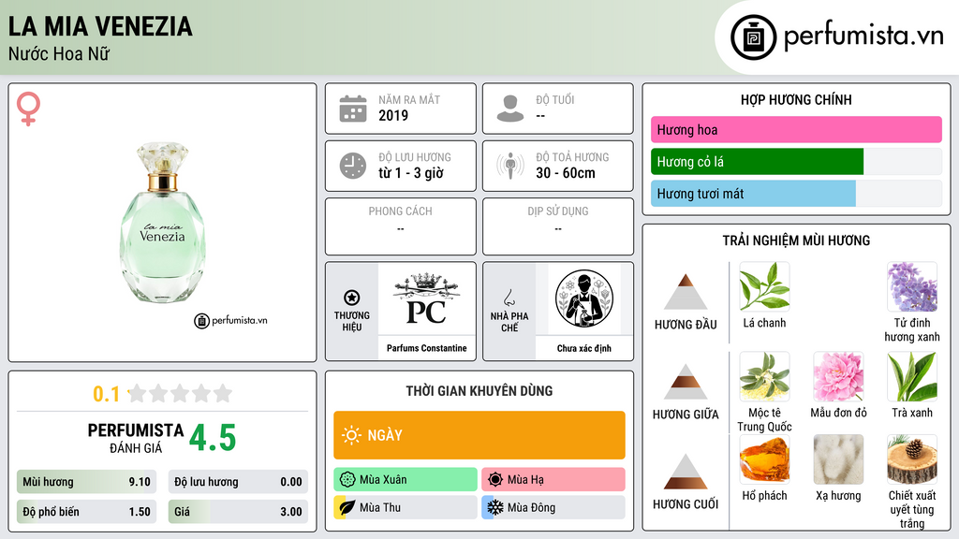Screen dimensions: 959x539
Task: Click the pink Hương hoa accord bar
Action: click(796, 129)
